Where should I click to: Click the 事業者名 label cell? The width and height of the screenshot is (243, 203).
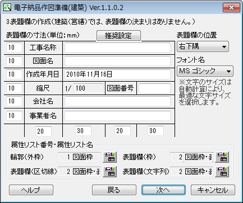43,116
